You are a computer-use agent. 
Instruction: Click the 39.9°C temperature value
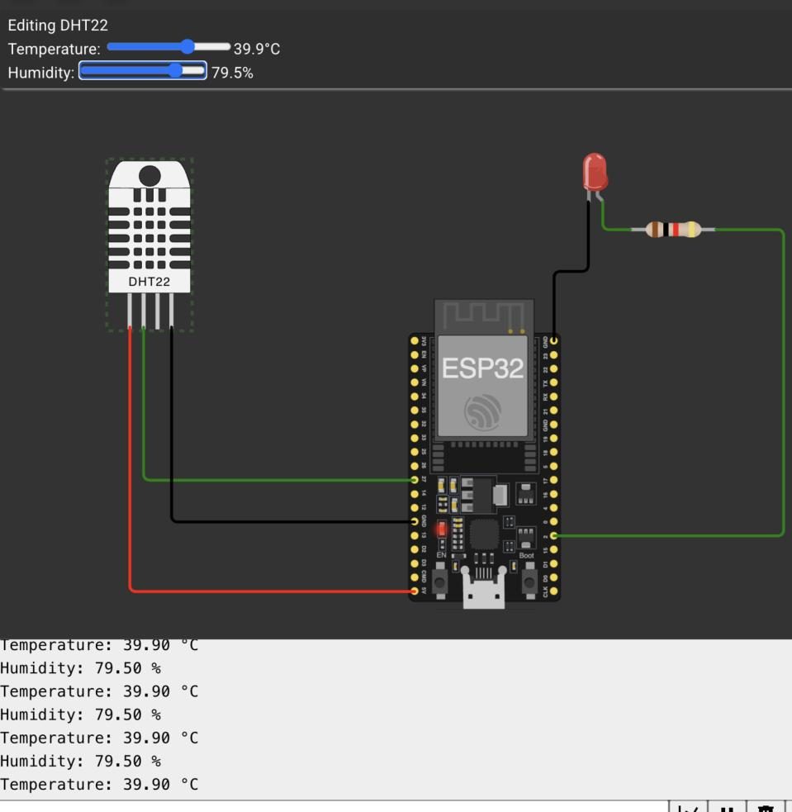(x=257, y=49)
